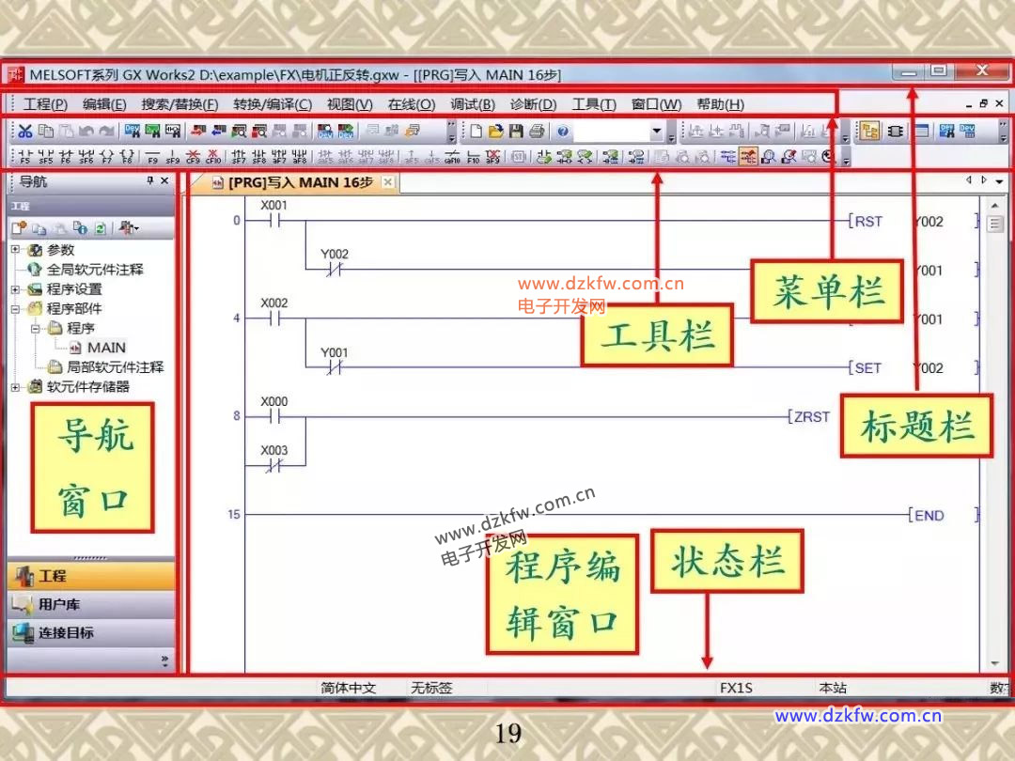Image resolution: width=1015 pixels, height=761 pixels.
Task: Expand the 参数 tree node
Action: pyautogui.click(x=16, y=250)
